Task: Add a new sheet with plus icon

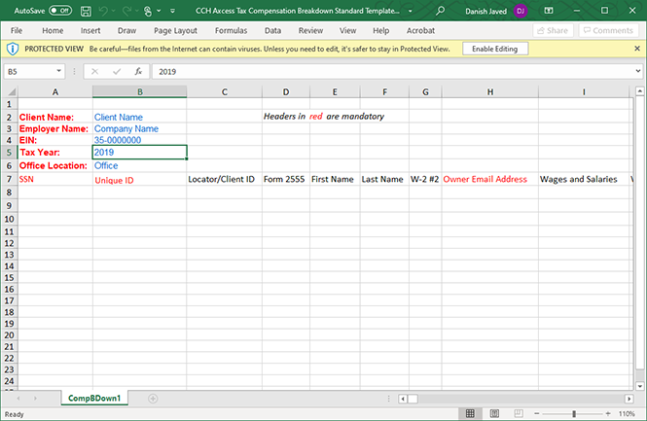Action: tap(153, 399)
